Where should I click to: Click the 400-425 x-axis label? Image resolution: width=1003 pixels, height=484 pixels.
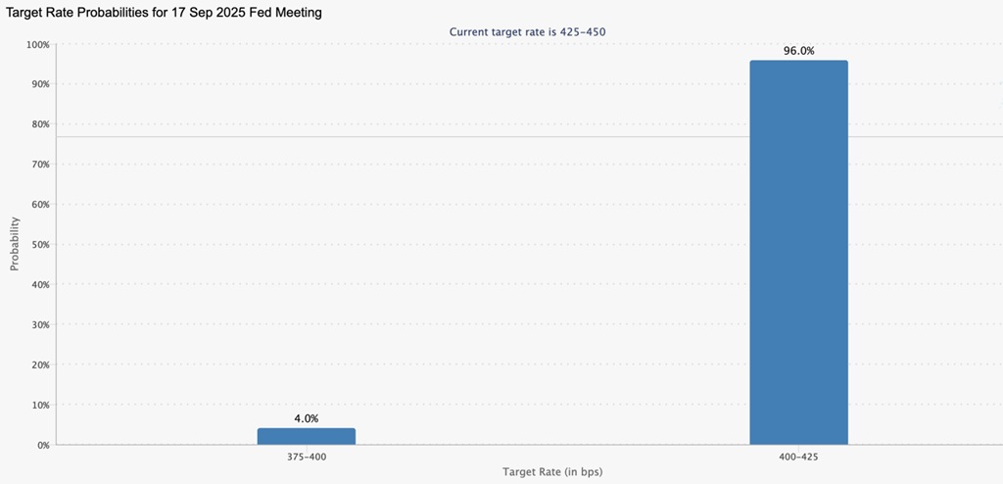coord(798,457)
